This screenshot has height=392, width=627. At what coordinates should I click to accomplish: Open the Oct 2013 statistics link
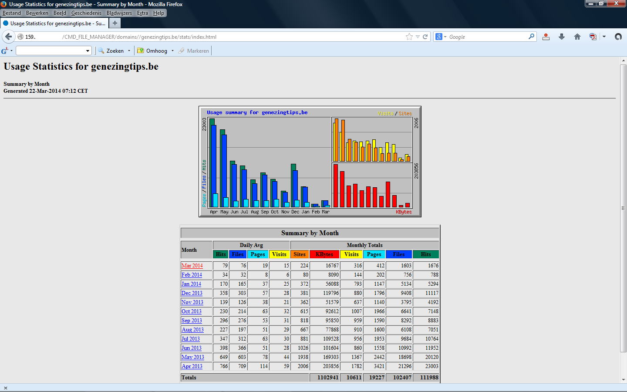(192, 311)
